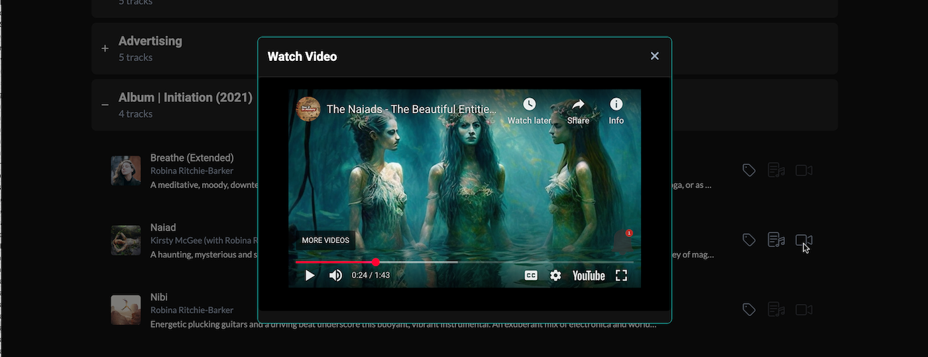
Task: Toggle closed captions CC button
Action: click(x=531, y=276)
